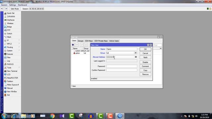Toggle Safe Mode
The height and width of the screenshot is (119, 212).
tap(15, 9)
